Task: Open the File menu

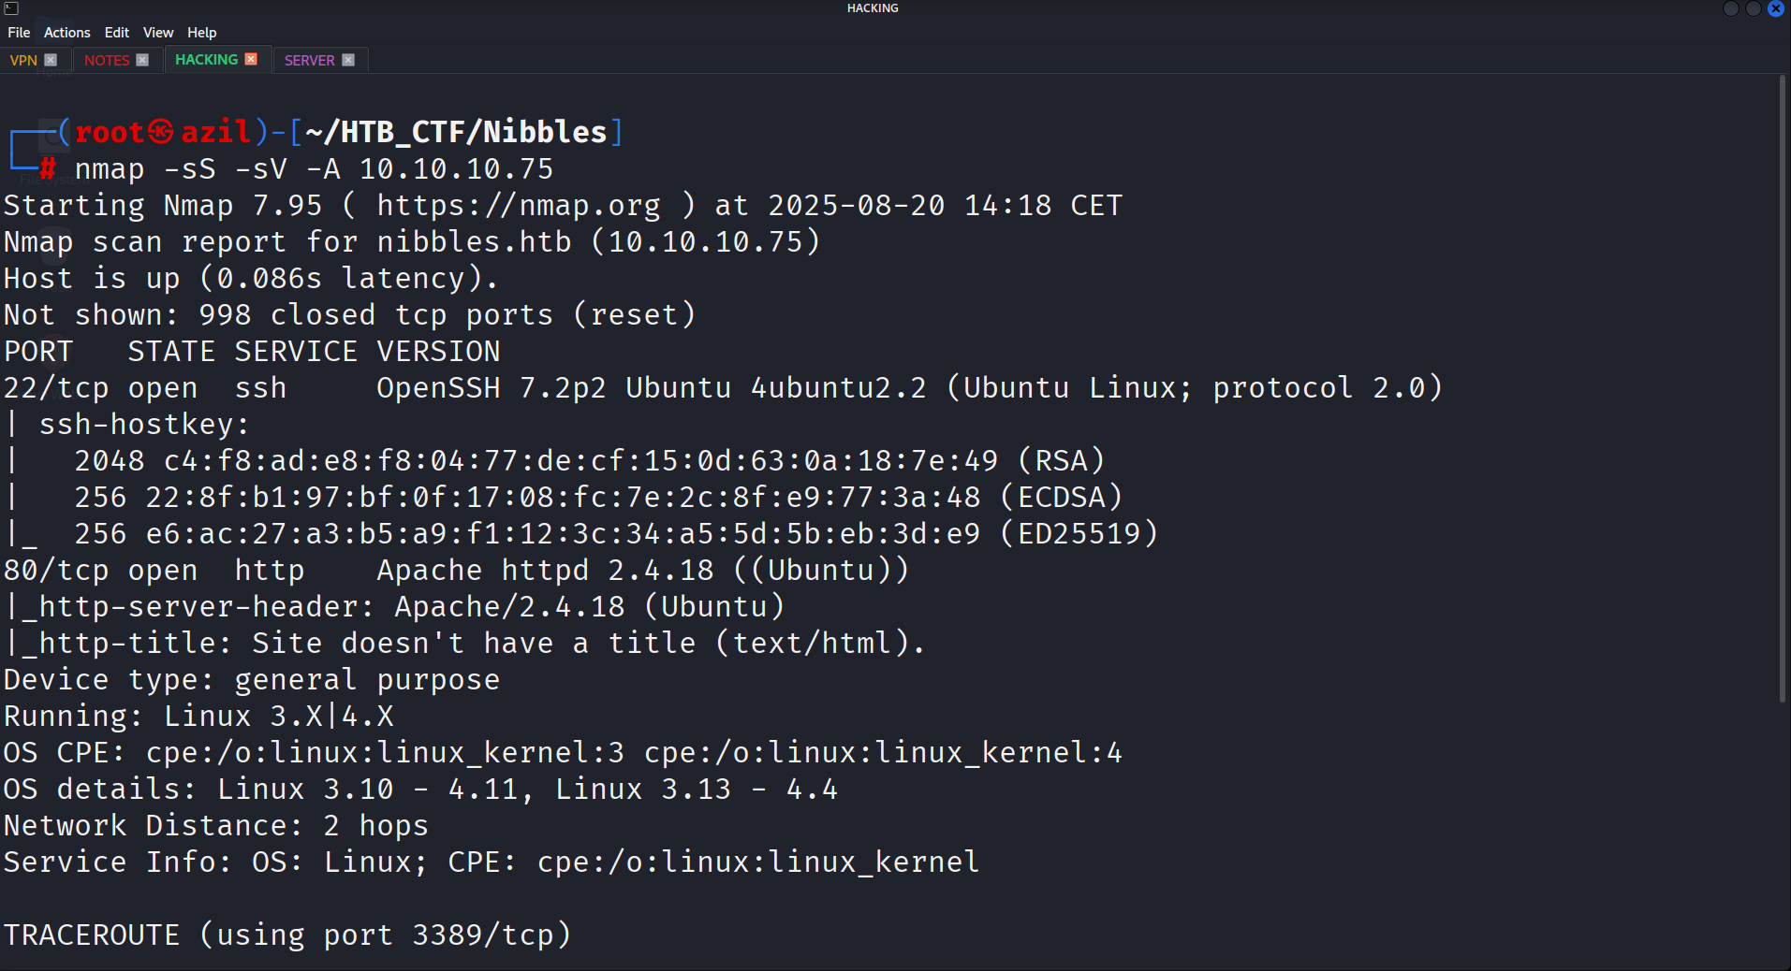Action: tap(19, 33)
